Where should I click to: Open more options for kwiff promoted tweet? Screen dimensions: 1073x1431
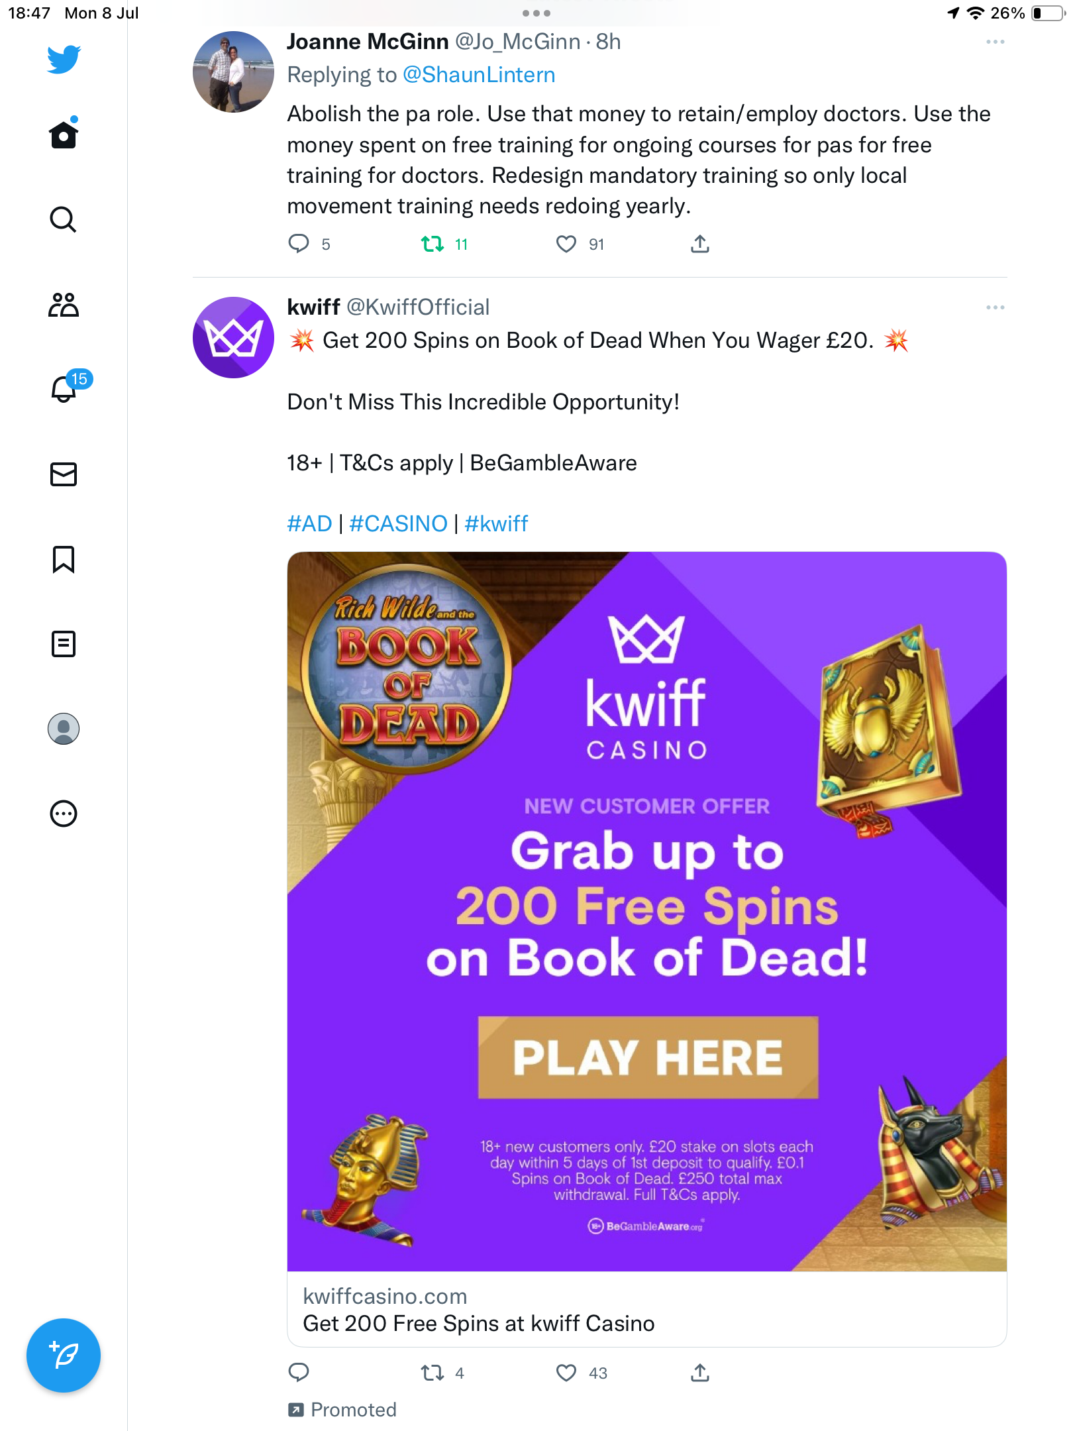(995, 307)
